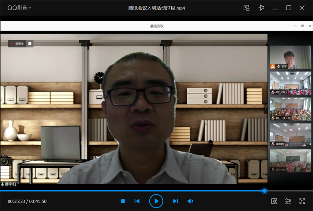Collapse the participant video sidebar using the chevron
Viewport: 313px width, 211px height.
266,109
